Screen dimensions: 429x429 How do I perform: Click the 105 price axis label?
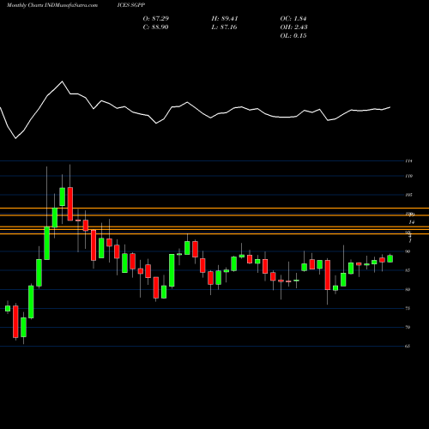(x=408, y=195)
